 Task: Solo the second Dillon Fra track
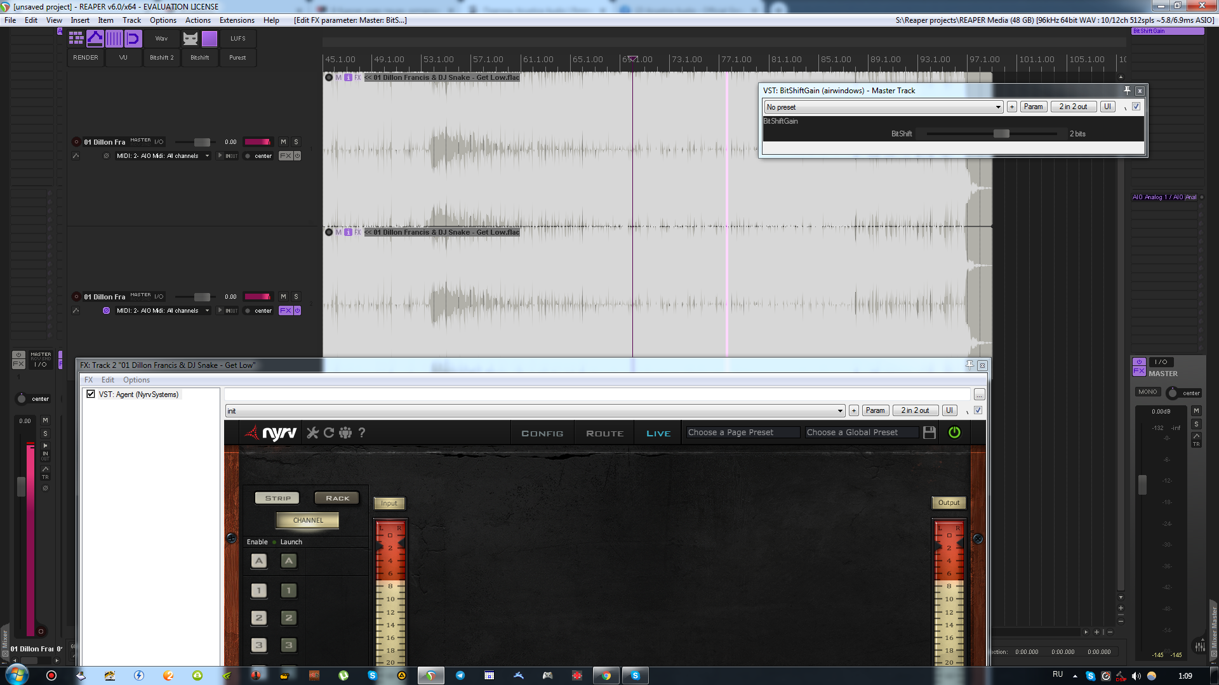point(296,297)
